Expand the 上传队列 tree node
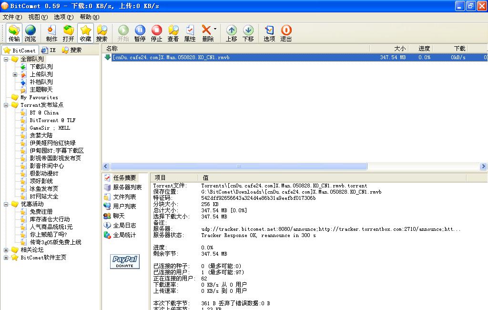 pos(15,74)
